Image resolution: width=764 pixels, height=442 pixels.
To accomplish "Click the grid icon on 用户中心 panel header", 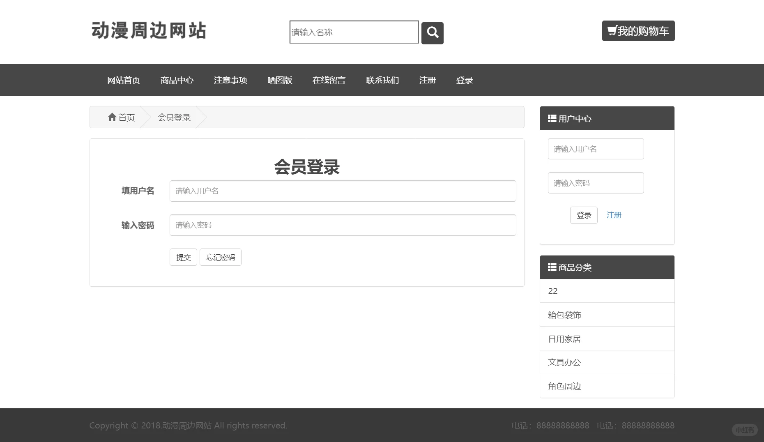I will tap(551, 118).
